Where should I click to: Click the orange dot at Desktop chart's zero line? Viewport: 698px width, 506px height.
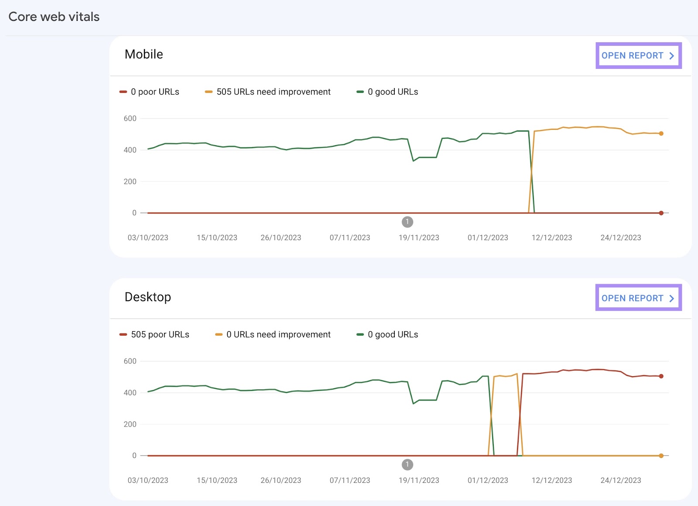coord(660,455)
